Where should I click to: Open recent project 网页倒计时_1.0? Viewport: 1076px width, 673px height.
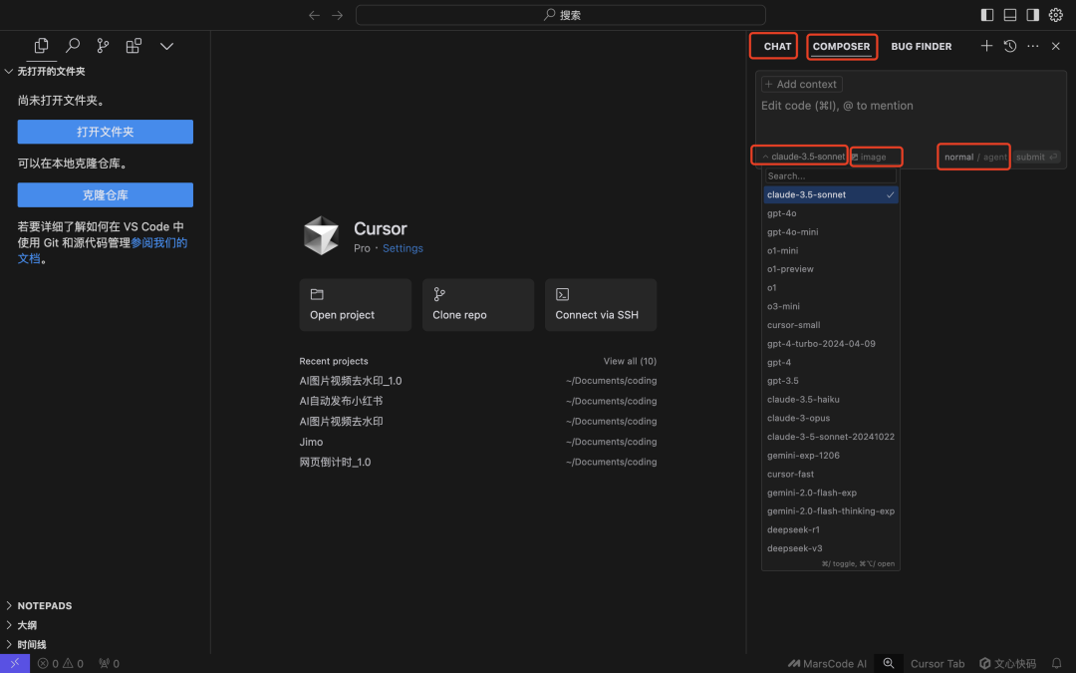coord(477,463)
